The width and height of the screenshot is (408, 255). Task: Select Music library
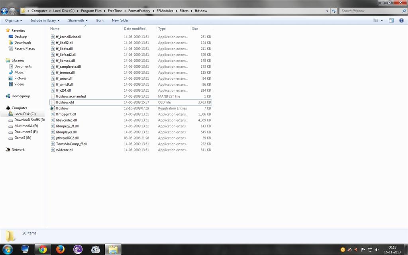tap(19, 73)
